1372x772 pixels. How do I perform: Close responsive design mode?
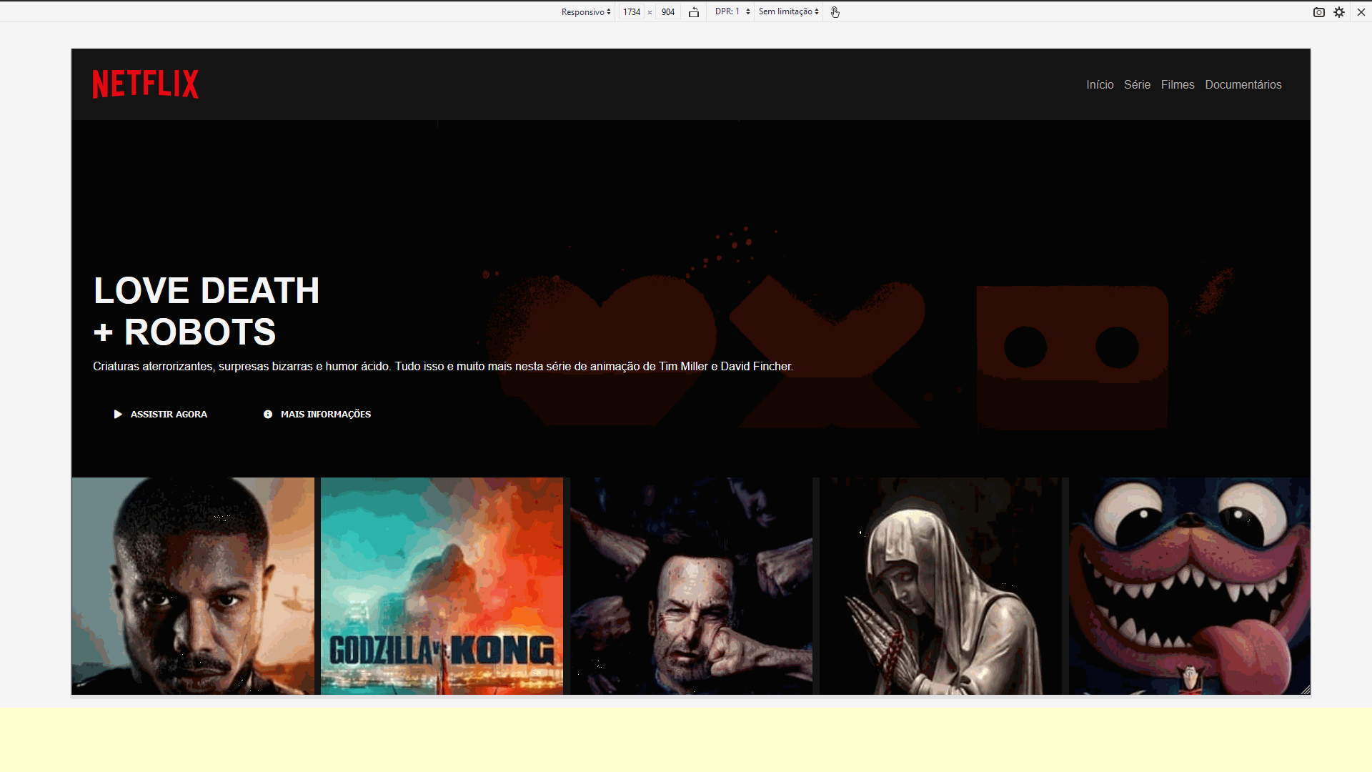[x=1361, y=12]
